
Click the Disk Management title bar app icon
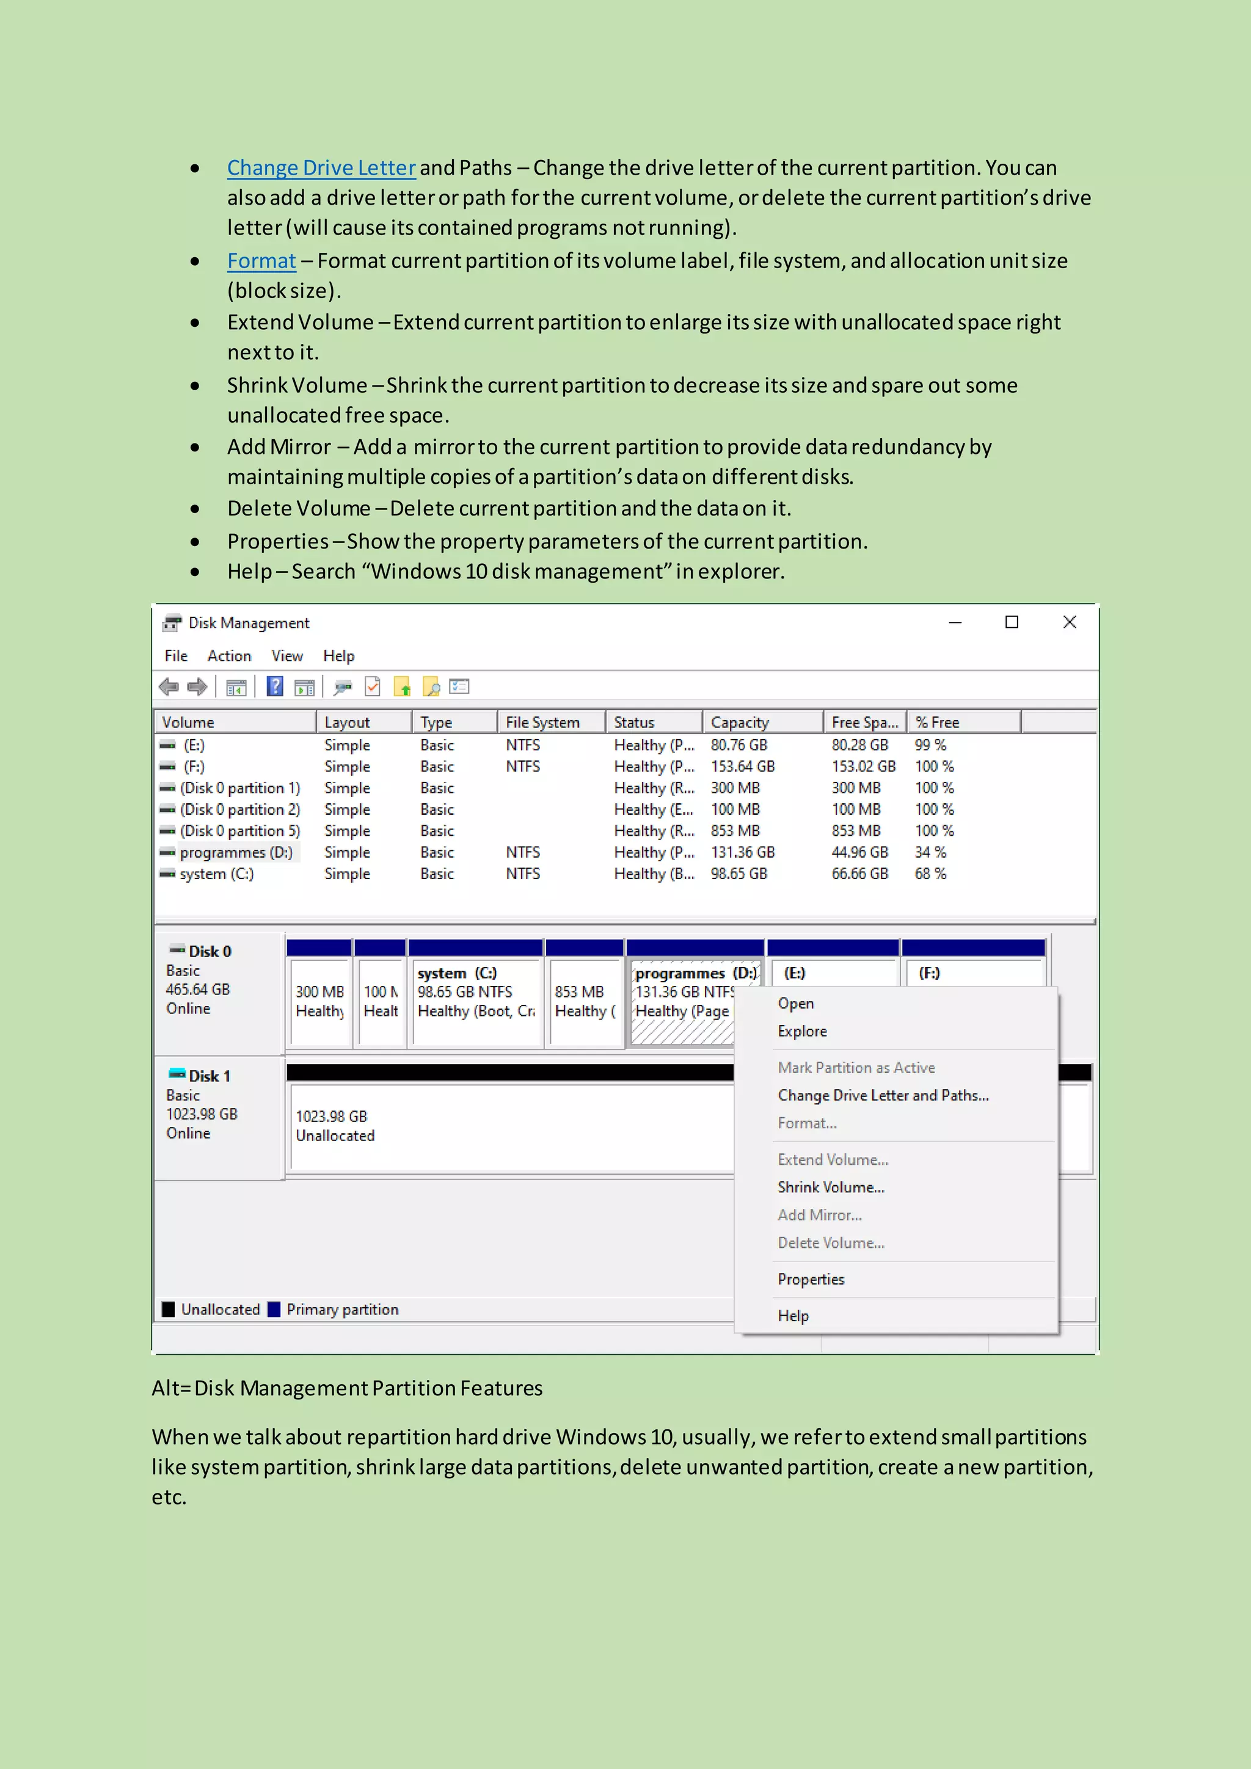coord(172,622)
